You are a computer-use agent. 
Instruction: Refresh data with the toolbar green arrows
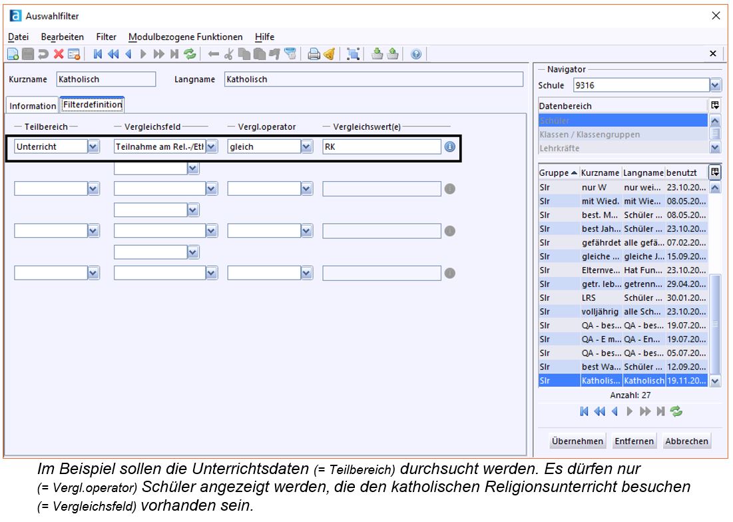click(x=190, y=54)
